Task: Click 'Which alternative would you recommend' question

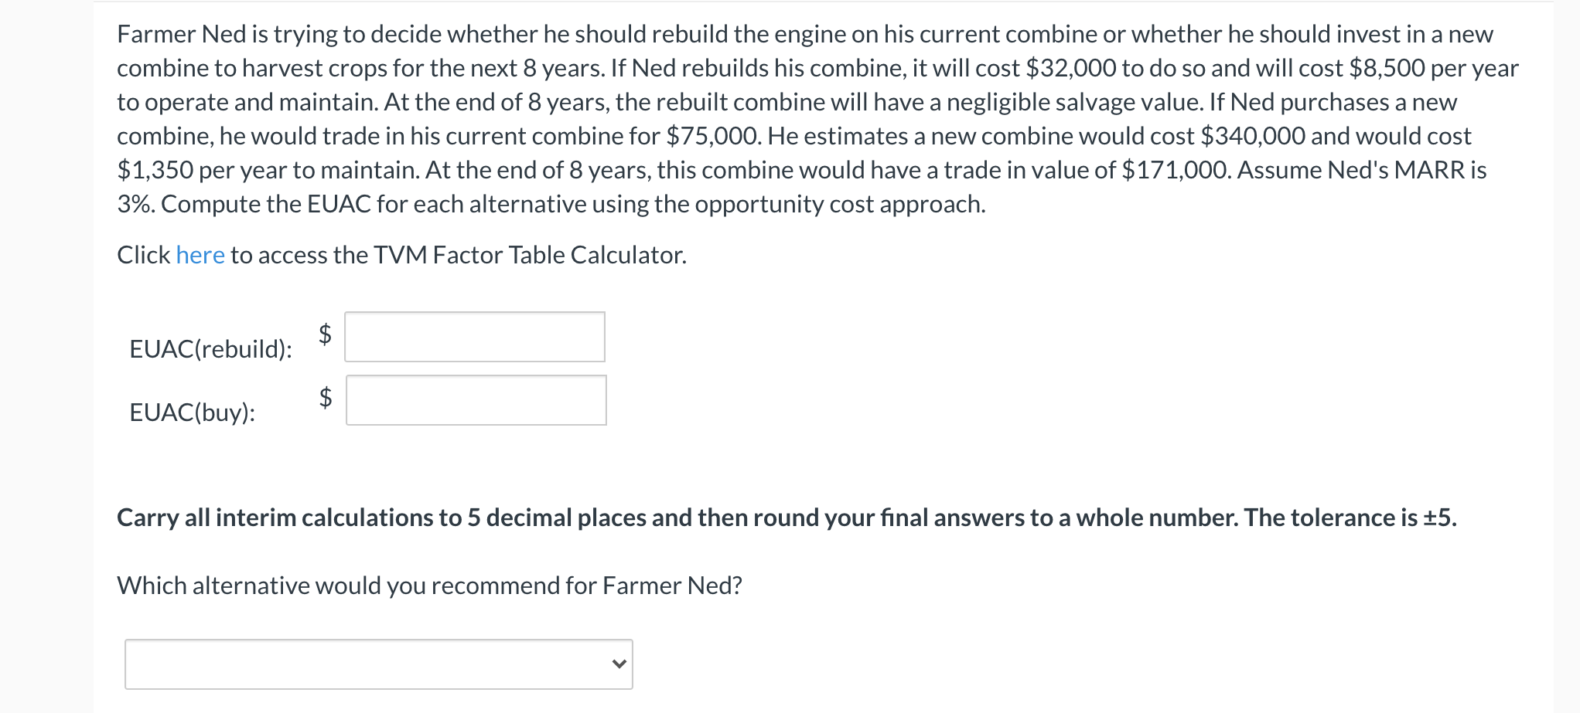Action: tap(429, 586)
